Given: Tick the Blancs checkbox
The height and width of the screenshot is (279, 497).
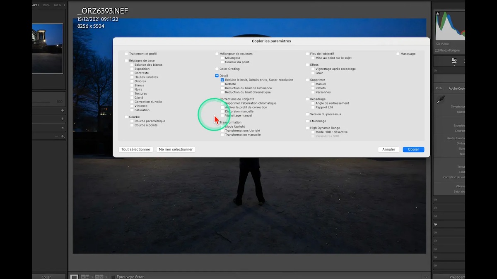Looking at the screenshot, I should 132,86.
